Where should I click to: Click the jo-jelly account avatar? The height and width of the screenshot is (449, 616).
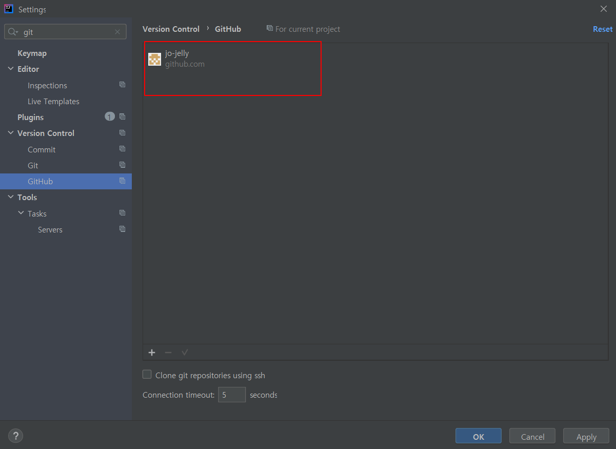154,59
